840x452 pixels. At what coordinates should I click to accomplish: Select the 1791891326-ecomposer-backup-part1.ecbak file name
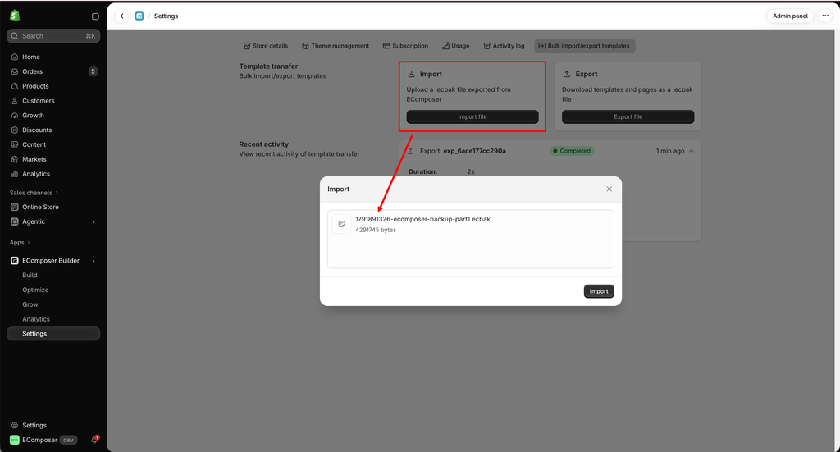[x=422, y=219]
